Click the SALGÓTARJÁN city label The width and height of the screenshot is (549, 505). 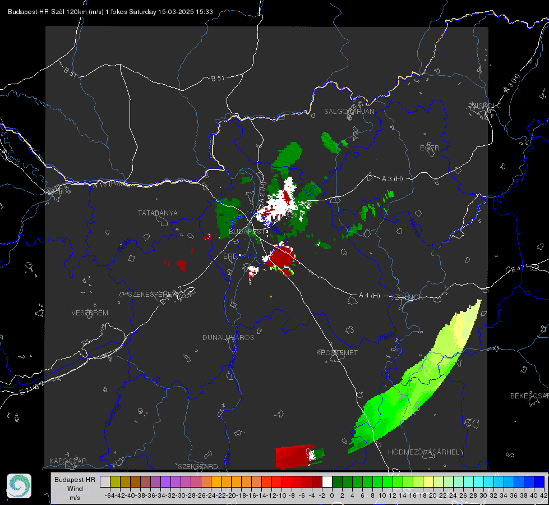349,112
